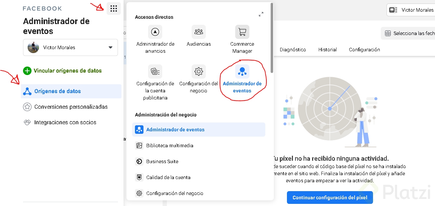Open Business Suite from the menu
Image resolution: width=435 pixels, height=206 pixels.
click(162, 161)
